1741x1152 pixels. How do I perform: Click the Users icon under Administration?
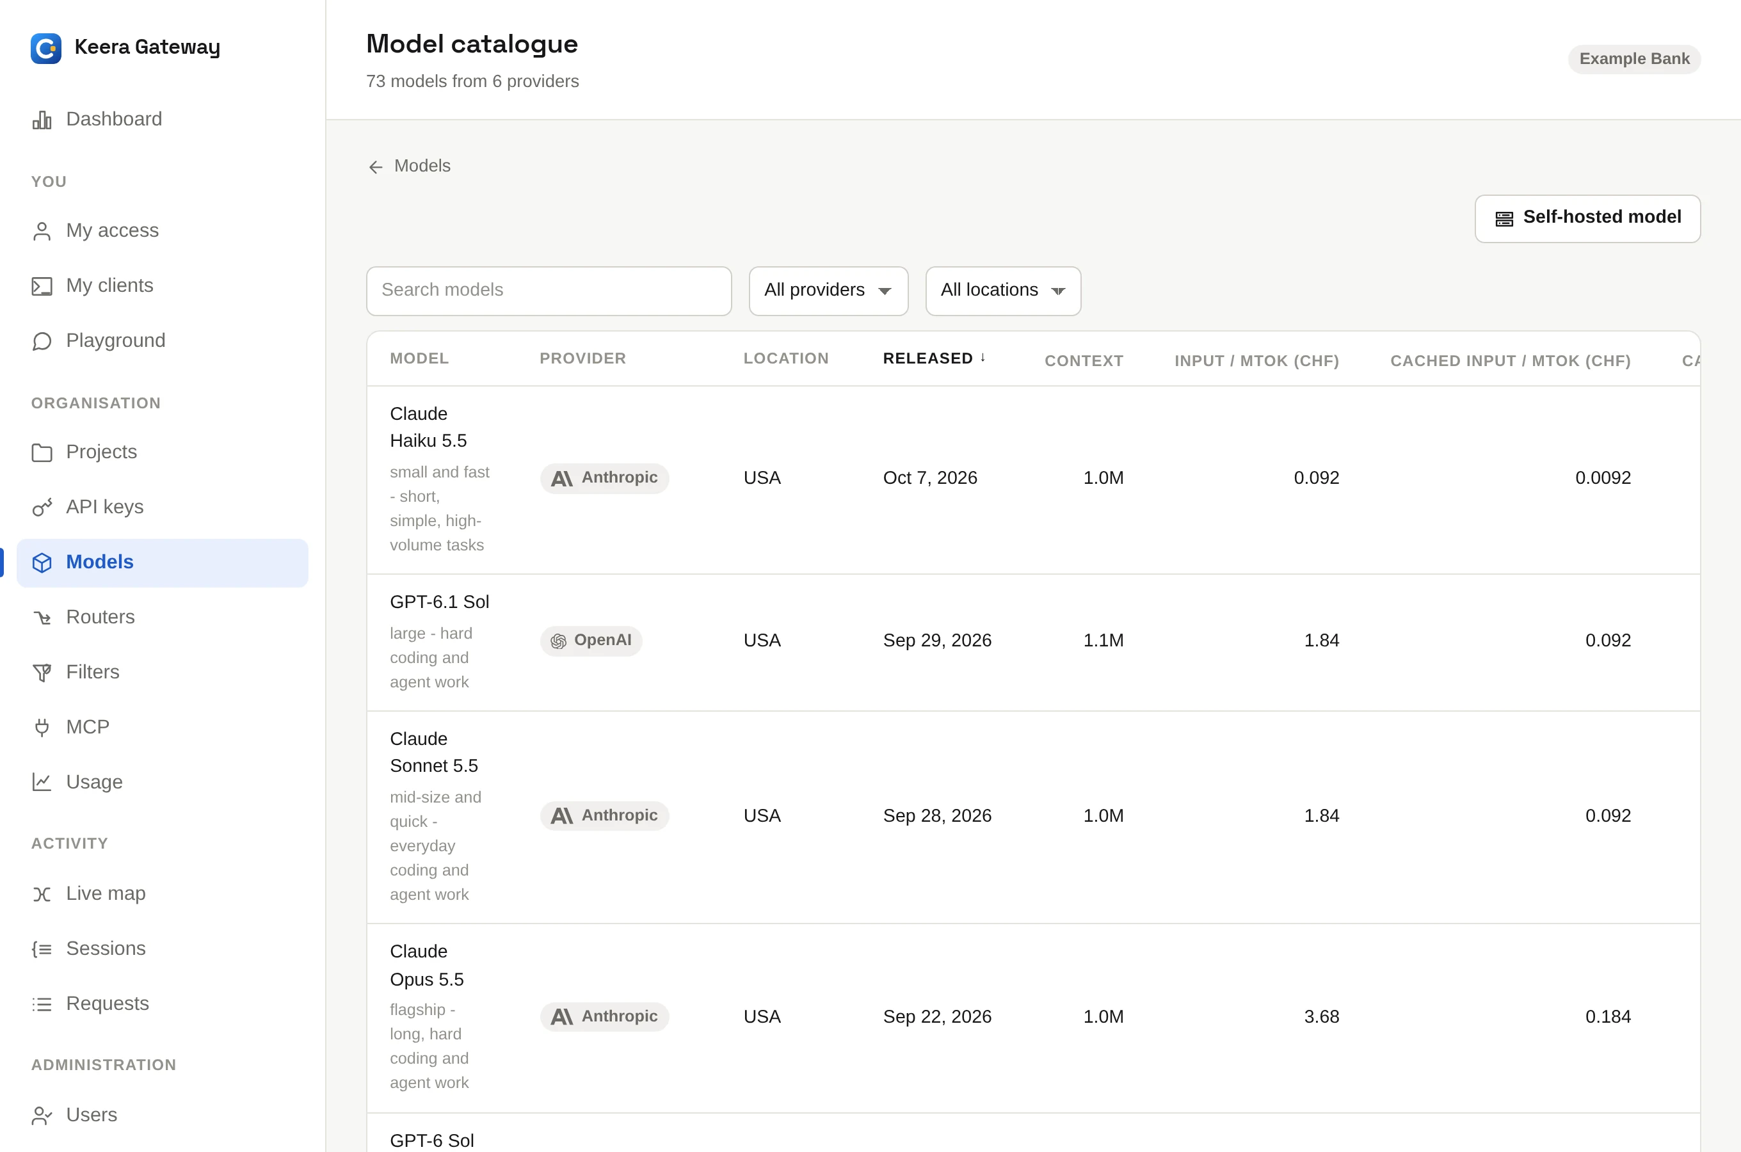pyautogui.click(x=42, y=1116)
